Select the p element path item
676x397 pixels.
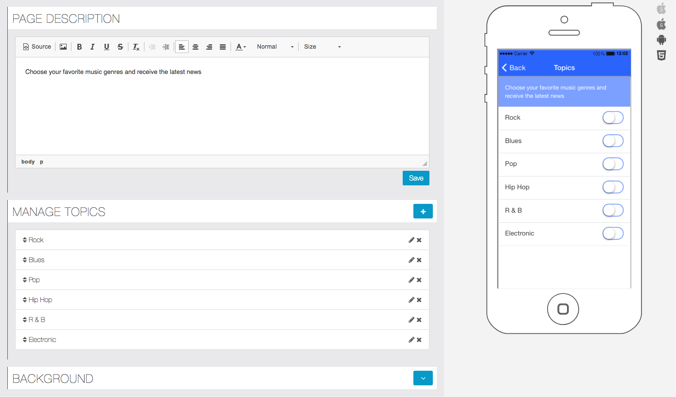41,162
